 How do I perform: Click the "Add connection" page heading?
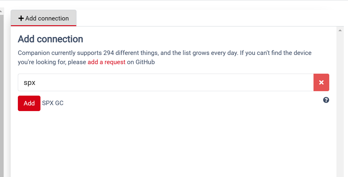pyautogui.click(x=50, y=39)
